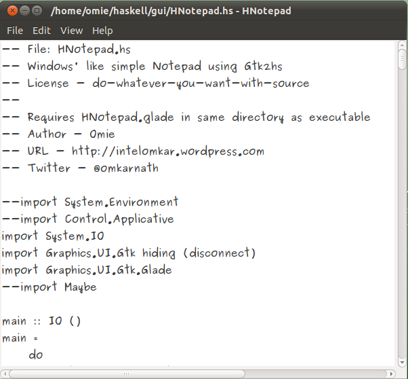408x379 pixels.
Task: Click the Twitter handle '@omkarnath'
Action: pyautogui.click(x=126, y=168)
